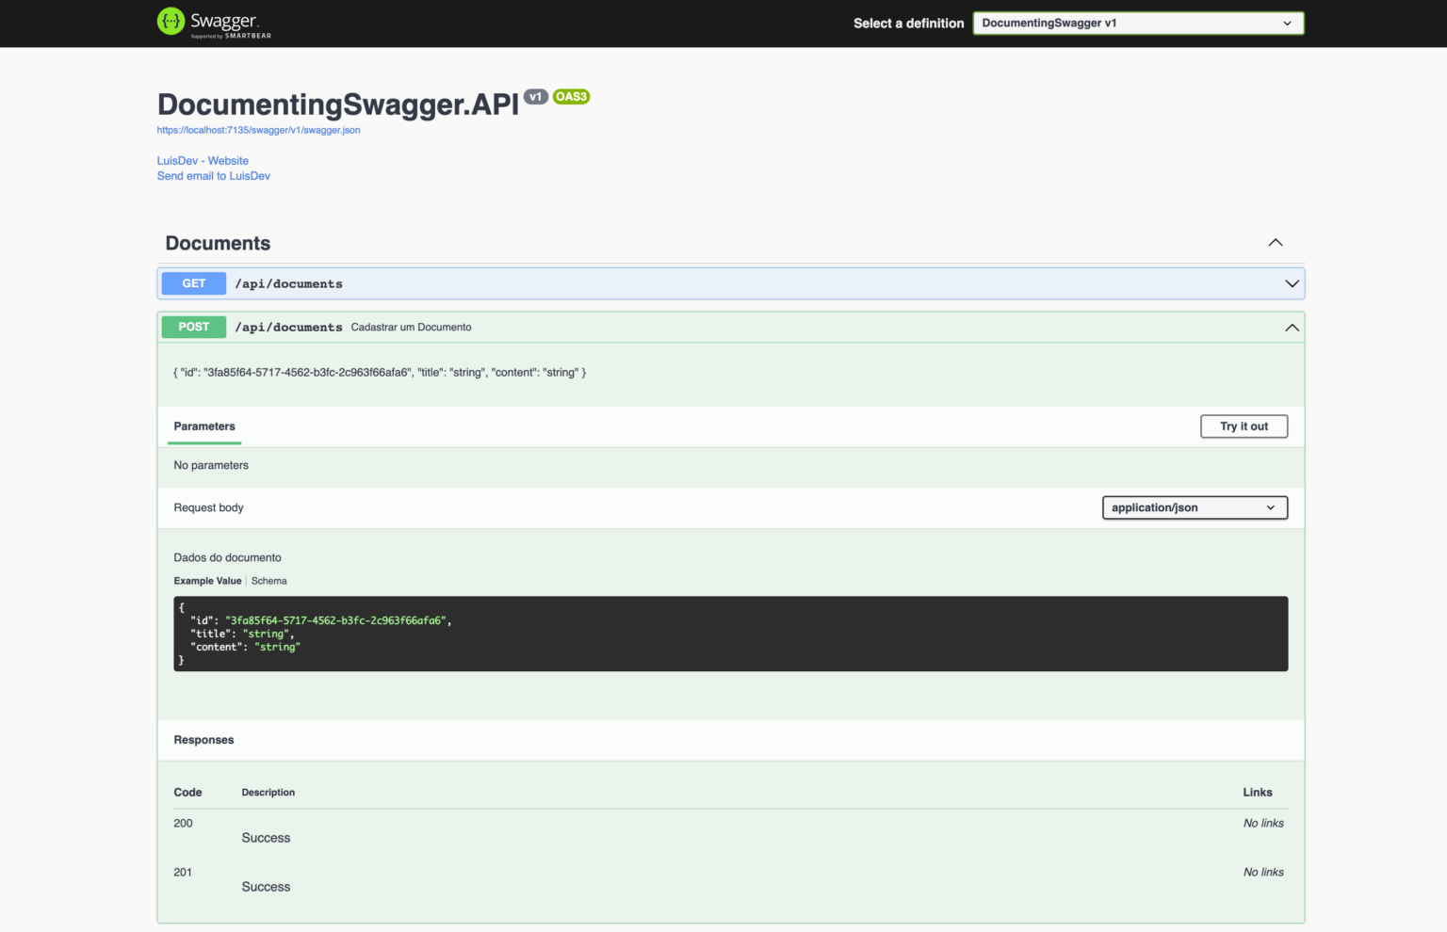Click the OAS3 specification badge

click(571, 96)
